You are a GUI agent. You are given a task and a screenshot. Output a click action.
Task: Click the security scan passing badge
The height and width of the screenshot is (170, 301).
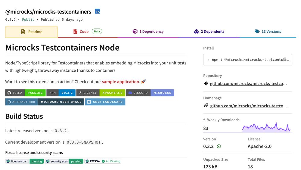pos(64,161)
